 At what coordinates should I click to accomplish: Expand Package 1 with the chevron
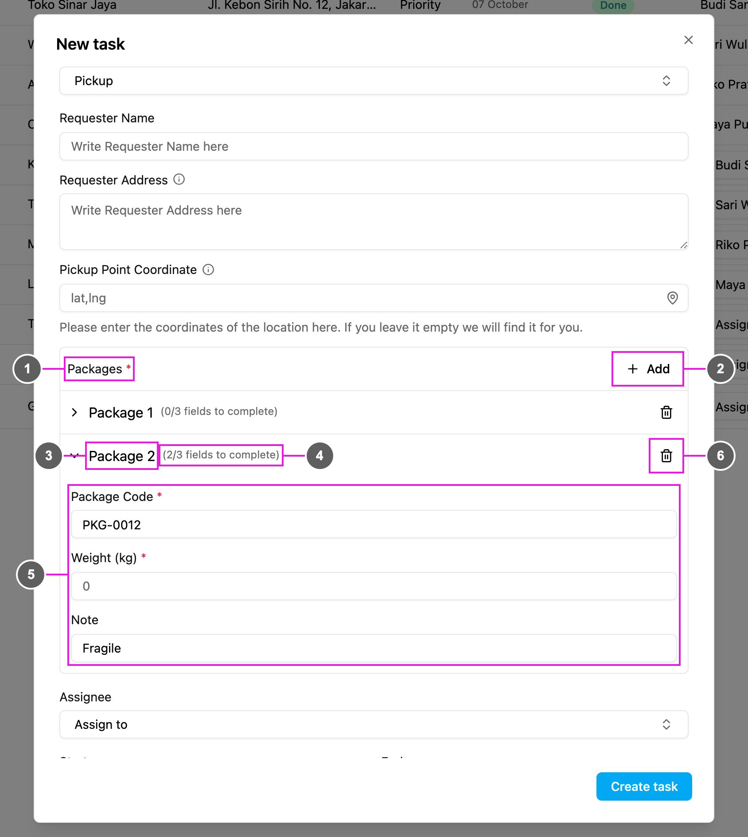pos(74,412)
